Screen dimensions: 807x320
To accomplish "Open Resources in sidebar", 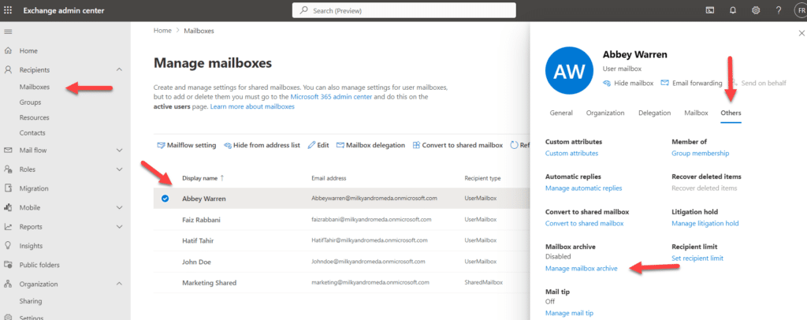I will 35,117.
